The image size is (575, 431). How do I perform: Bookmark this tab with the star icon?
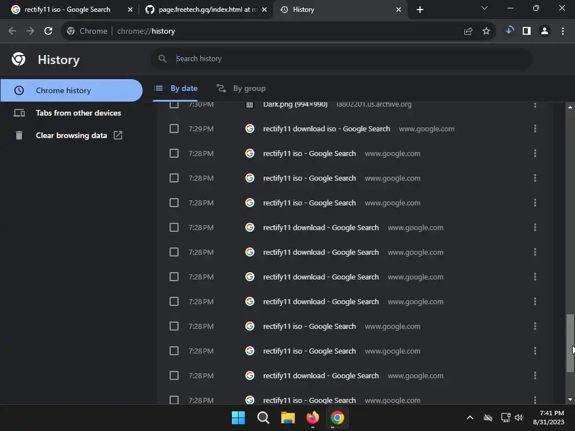[486, 31]
